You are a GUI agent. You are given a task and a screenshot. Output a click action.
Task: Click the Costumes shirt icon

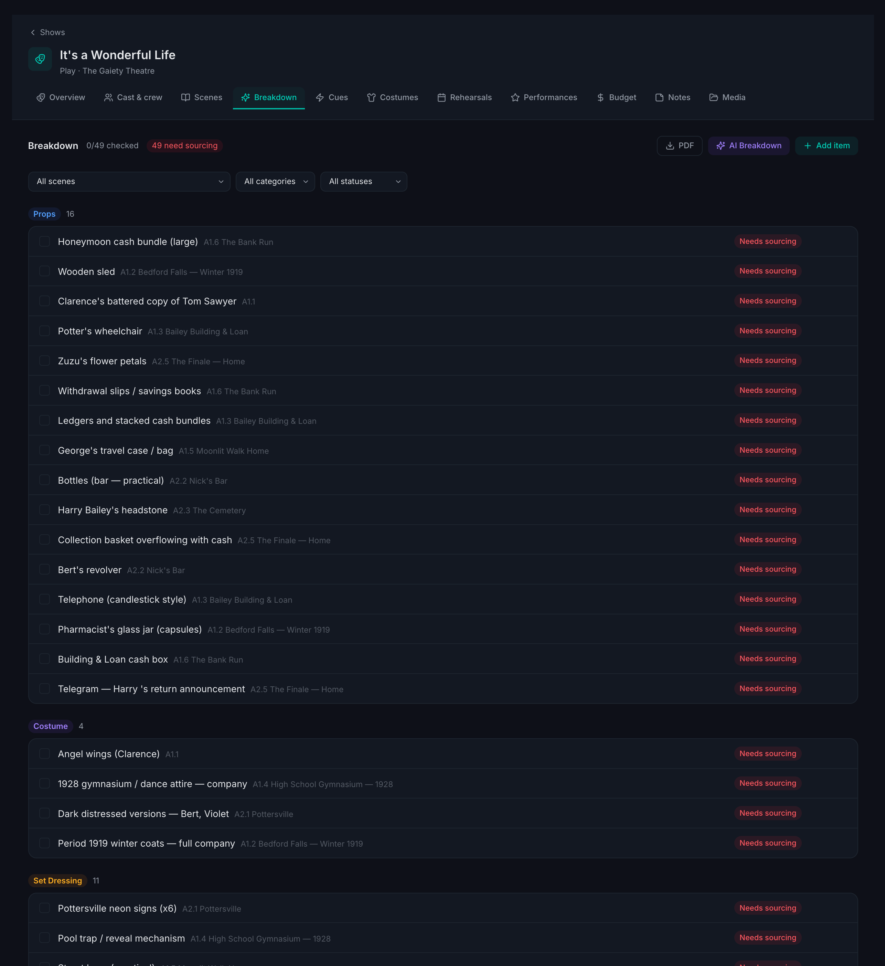pyautogui.click(x=371, y=97)
